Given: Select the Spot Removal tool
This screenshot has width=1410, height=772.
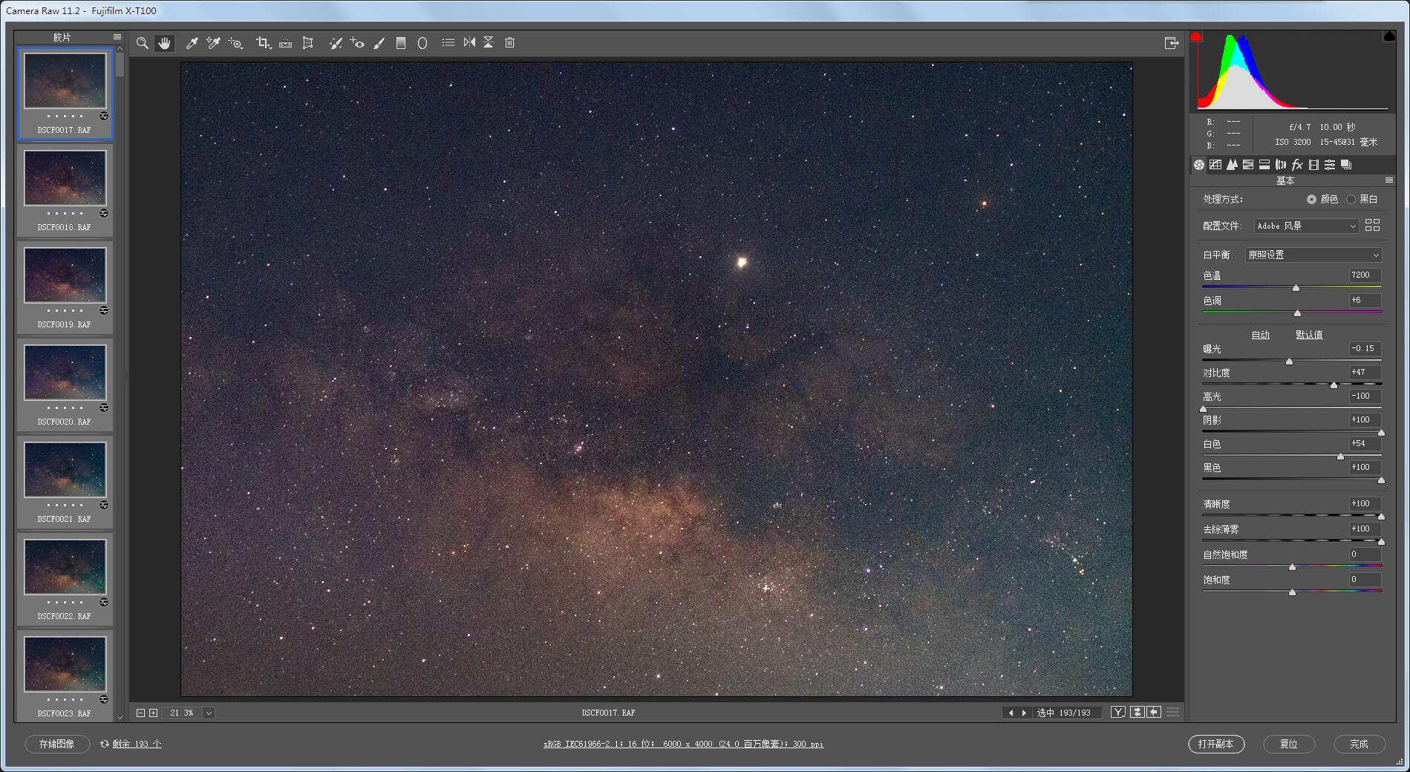Looking at the screenshot, I should pos(336,43).
